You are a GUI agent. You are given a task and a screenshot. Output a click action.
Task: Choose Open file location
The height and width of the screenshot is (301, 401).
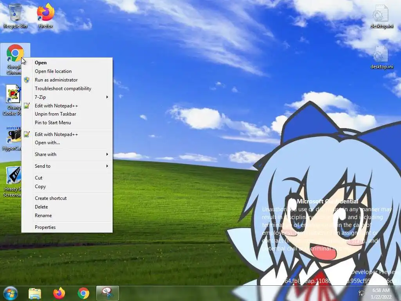pos(67,71)
